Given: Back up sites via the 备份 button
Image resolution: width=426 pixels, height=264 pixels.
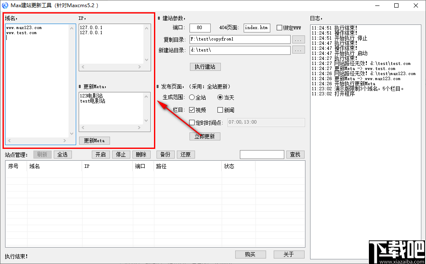Looking at the screenshot, I should click(165, 154).
